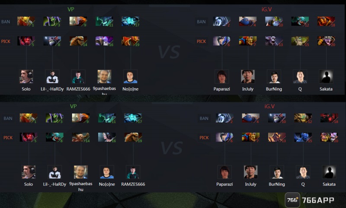346x208 pixels.
Task: Open Sakata's pick 20 hero in the upper draft
Action: click(326, 41)
